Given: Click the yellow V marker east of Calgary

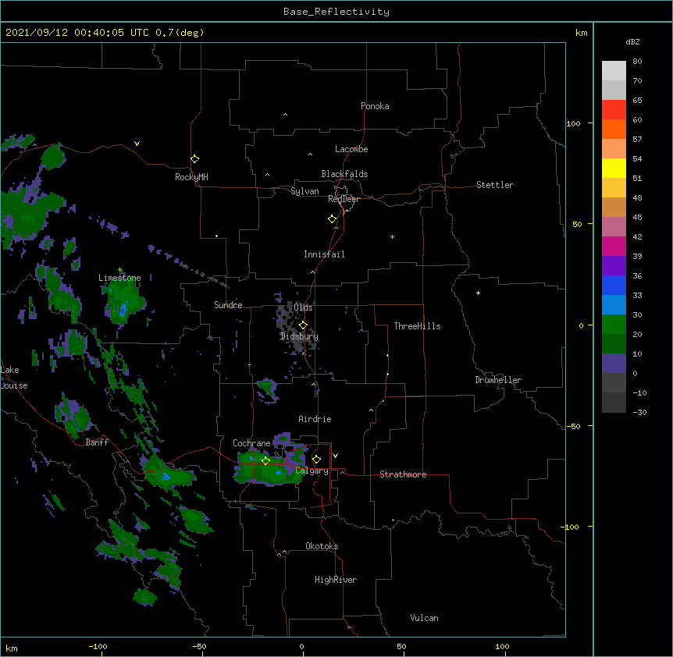Looking at the screenshot, I should [335, 456].
